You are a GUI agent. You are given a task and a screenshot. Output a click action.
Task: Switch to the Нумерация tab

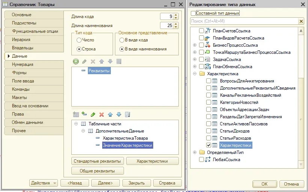coord(23,64)
